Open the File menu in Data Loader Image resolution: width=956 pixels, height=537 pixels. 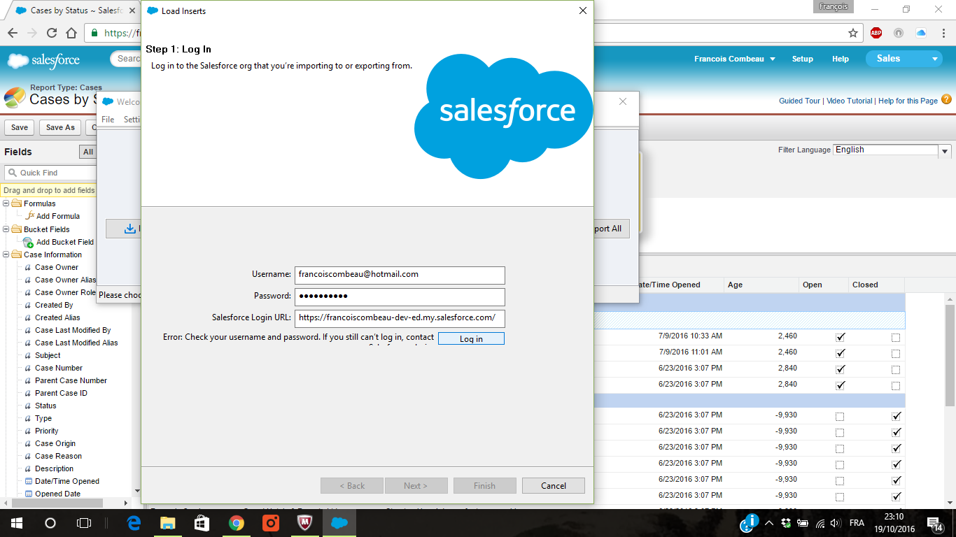tap(108, 120)
